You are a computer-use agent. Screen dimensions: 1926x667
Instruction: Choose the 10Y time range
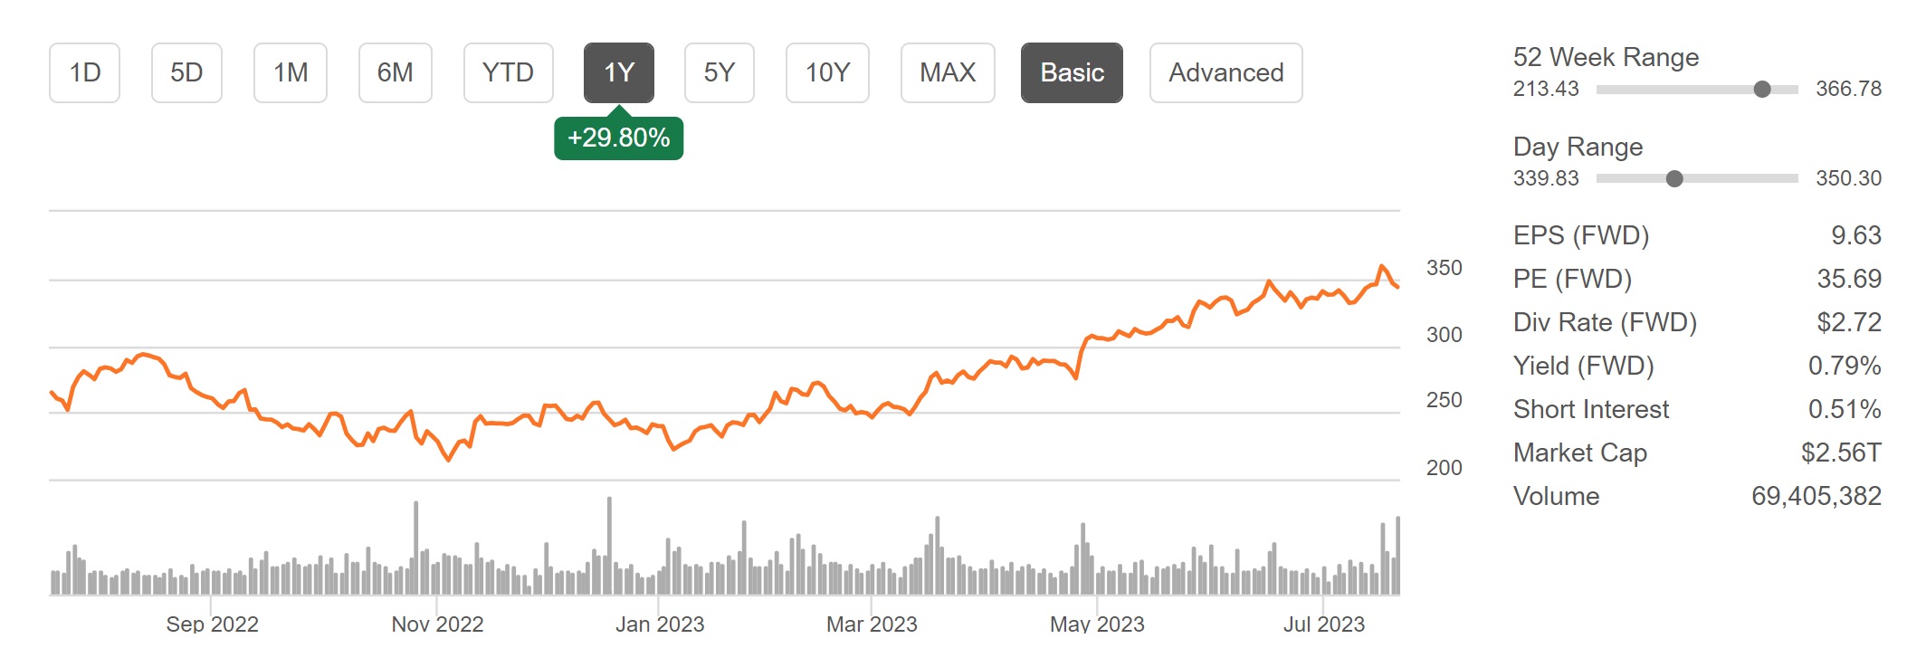827,72
